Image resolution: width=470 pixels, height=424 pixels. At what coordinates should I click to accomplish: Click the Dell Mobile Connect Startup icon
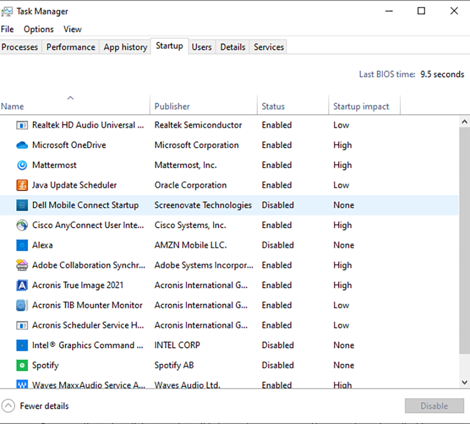[22, 205]
